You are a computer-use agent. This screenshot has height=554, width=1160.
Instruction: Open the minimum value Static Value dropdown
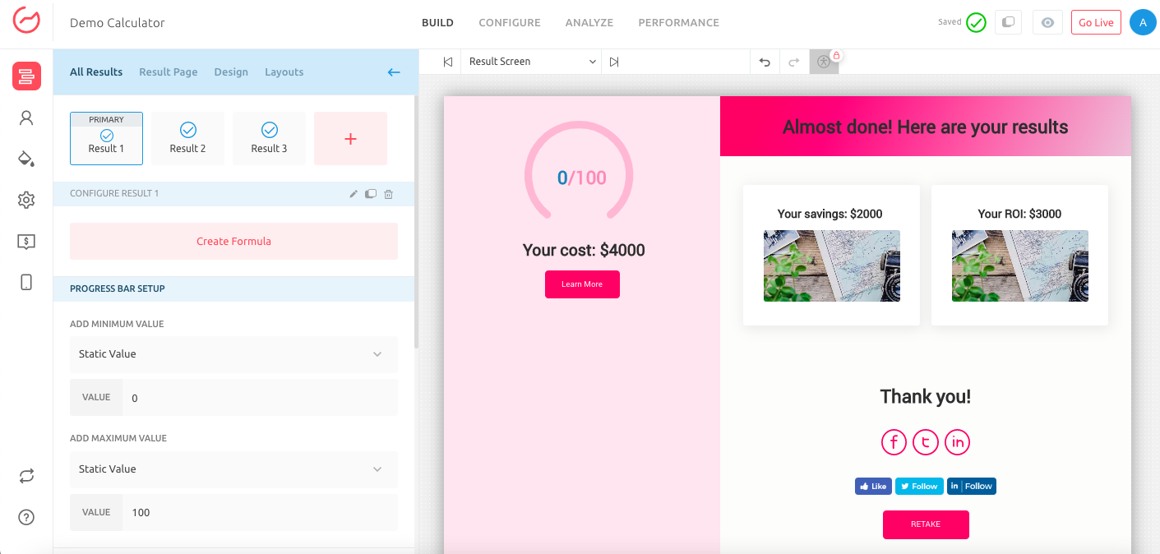233,354
